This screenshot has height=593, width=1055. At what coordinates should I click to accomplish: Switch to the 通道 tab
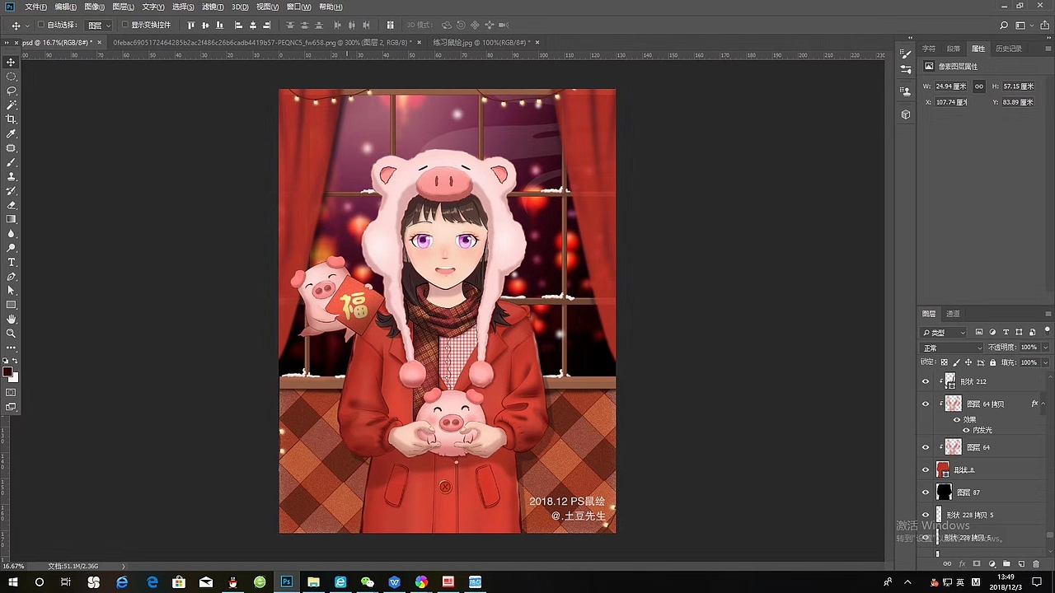(953, 313)
